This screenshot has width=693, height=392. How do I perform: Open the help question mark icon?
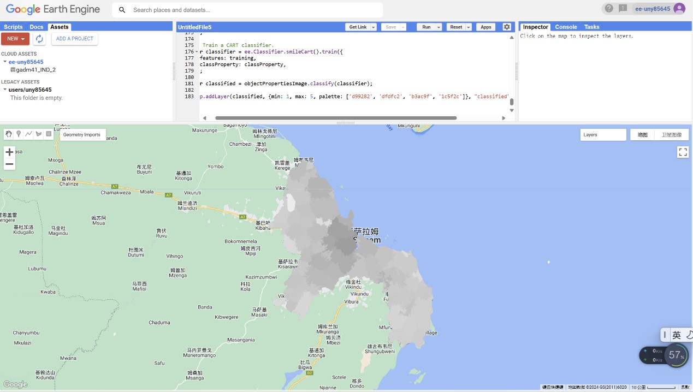(608, 9)
